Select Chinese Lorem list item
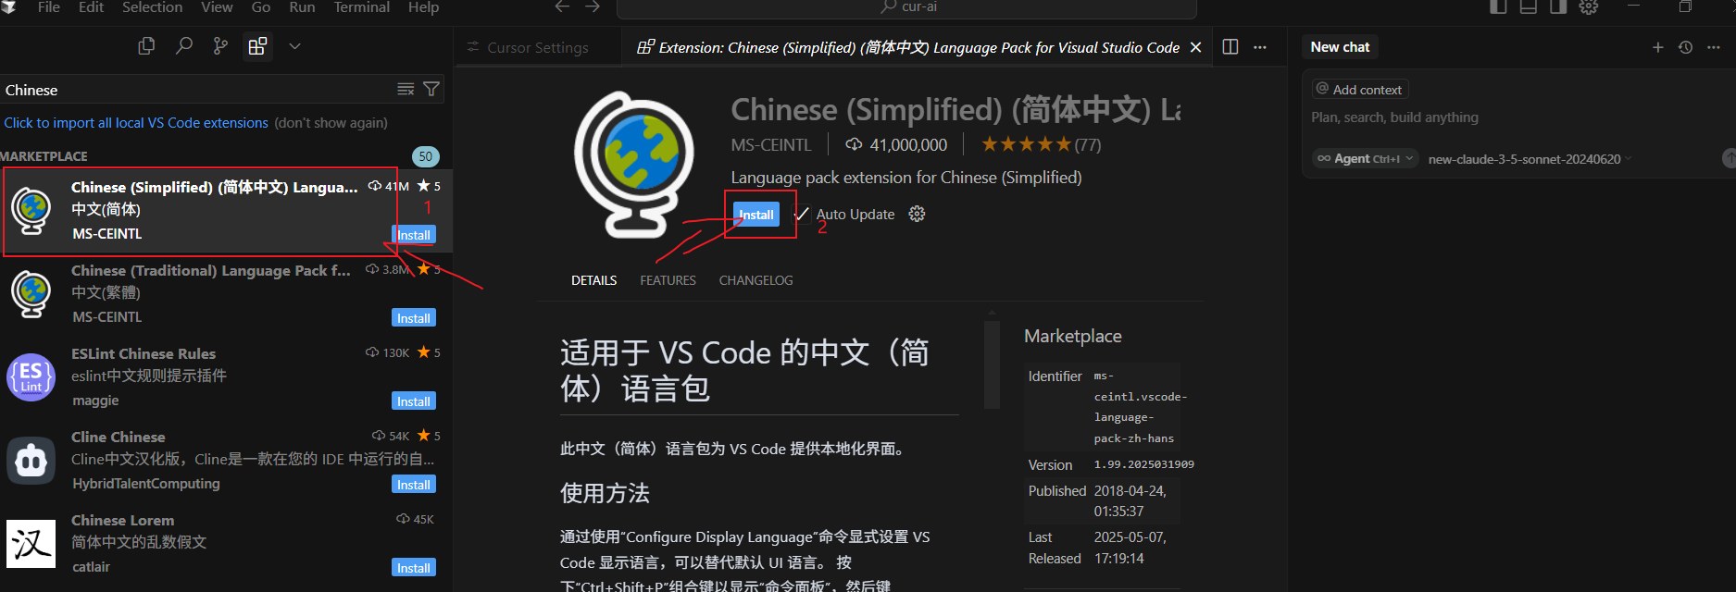Image resolution: width=1736 pixels, height=592 pixels. click(x=226, y=544)
